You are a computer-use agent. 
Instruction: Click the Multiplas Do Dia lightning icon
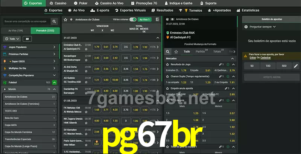[5, 68]
